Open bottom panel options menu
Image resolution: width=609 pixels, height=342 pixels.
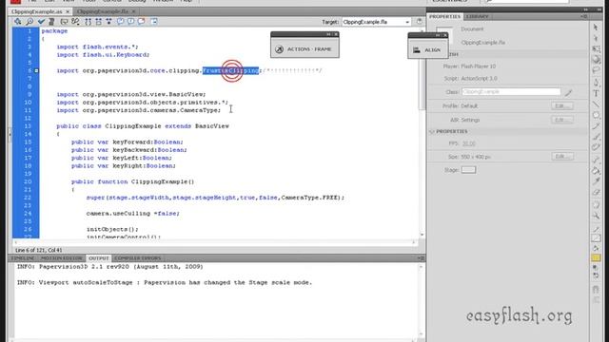coord(421,258)
